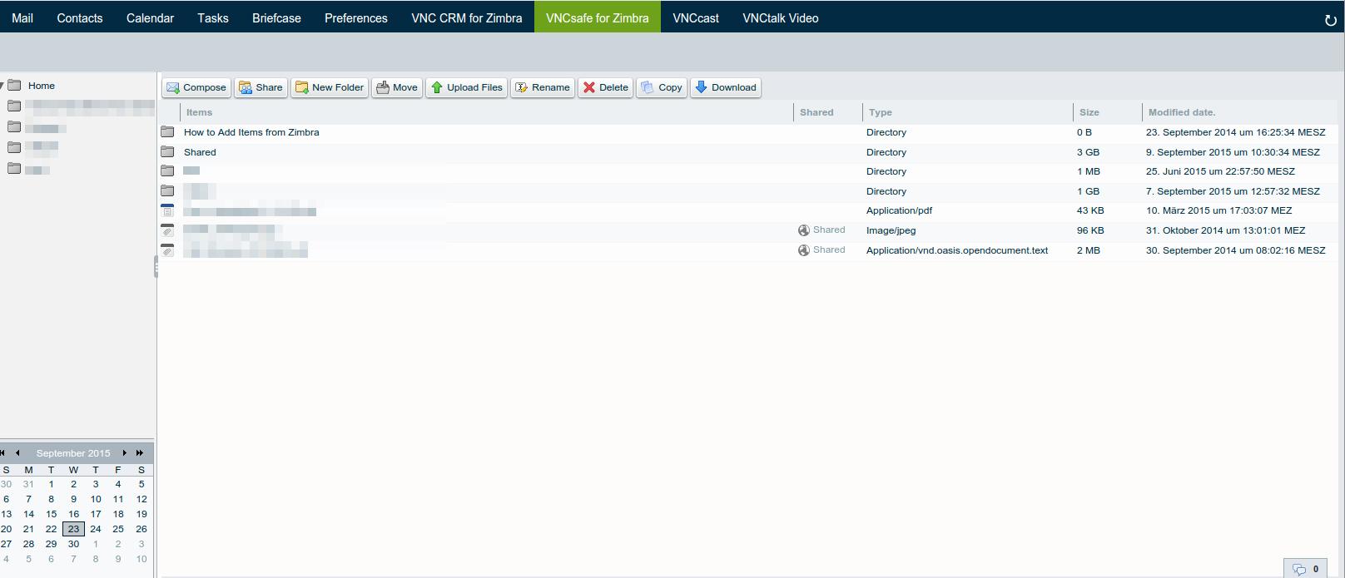Copy the selected item
The height and width of the screenshot is (578, 1345).
(662, 87)
